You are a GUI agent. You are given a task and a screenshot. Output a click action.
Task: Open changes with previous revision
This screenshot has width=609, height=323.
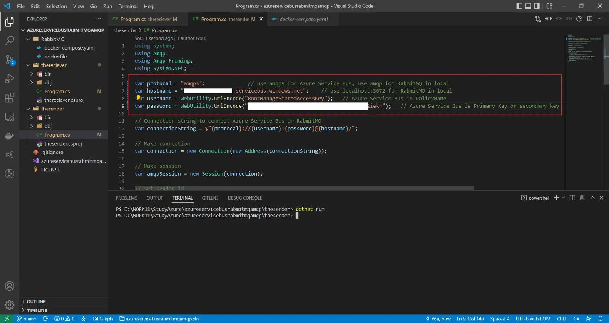pos(549,19)
